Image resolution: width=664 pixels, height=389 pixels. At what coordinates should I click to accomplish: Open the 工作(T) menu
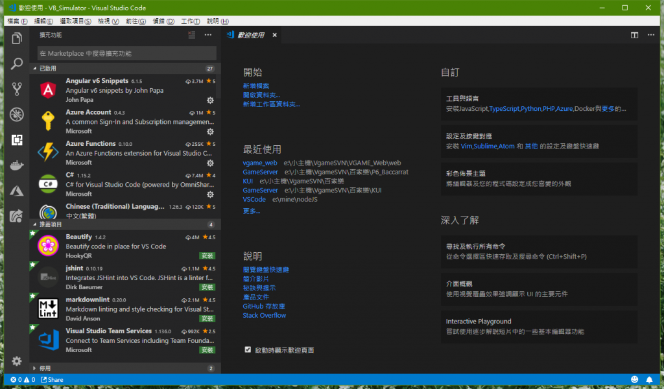pyautogui.click(x=191, y=21)
